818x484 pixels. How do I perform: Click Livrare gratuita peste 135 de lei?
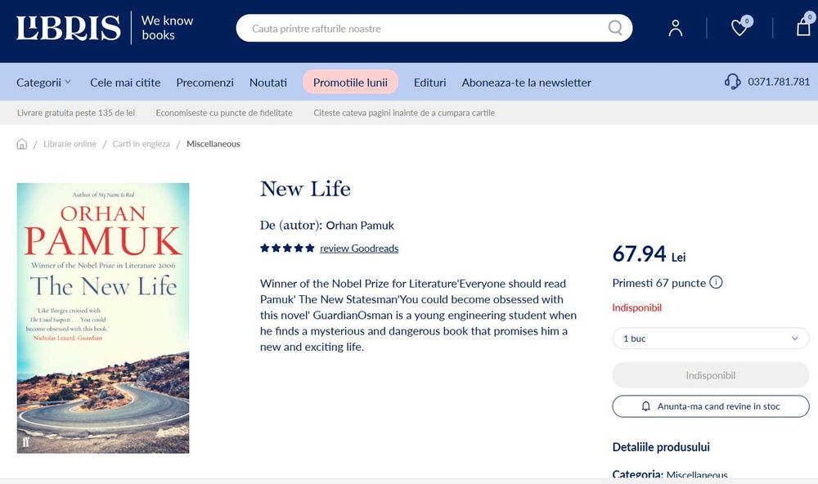76,113
